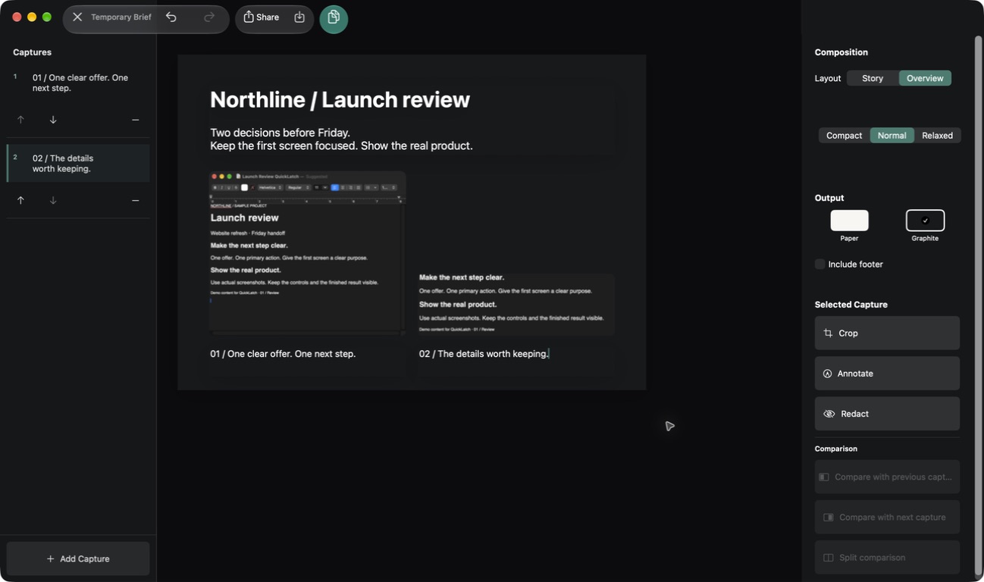984x582 pixels.
Task: Remove capture 02 with its minus icon
Action: tap(135, 200)
